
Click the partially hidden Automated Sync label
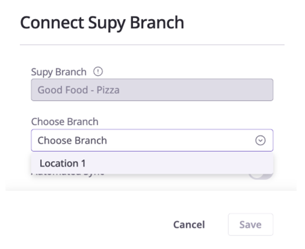click(x=68, y=174)
